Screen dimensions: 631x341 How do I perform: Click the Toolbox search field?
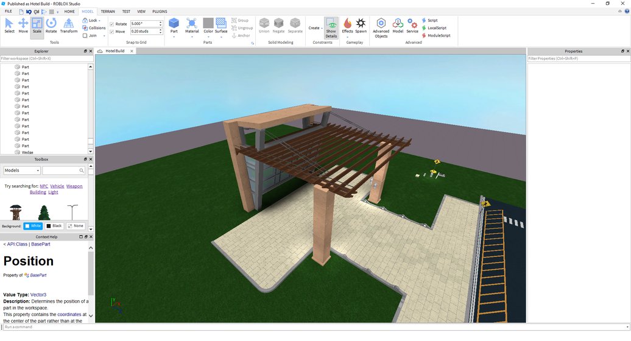[63, 170]
